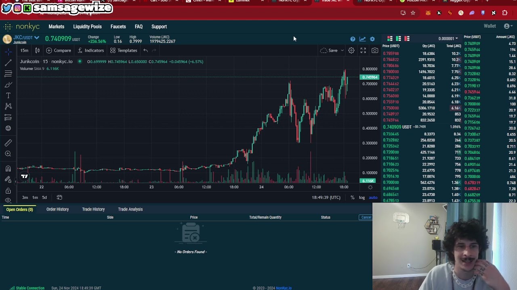
Task: Set chart range to 1m
Action: coord(35,197)
